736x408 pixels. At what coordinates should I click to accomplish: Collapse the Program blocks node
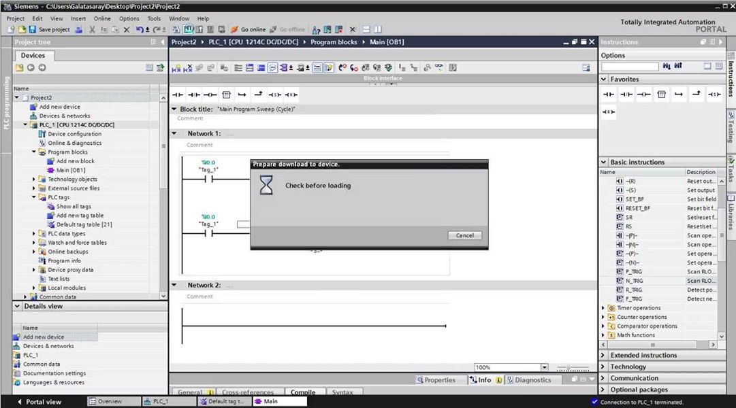coord(34,152)
